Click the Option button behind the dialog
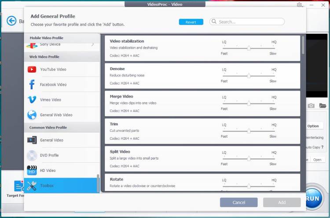Screen dimensions: 330x218 (x=313, y=126)
